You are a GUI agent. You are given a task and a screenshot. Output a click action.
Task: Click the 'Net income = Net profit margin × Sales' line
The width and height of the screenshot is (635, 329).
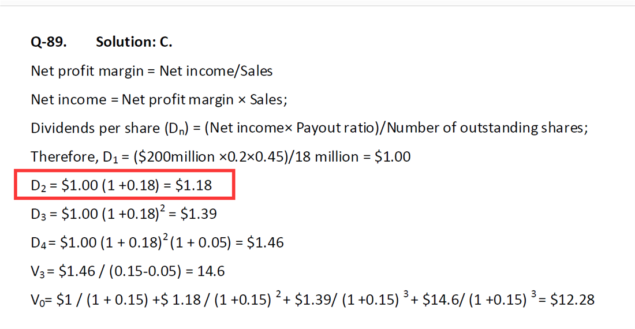coord(159,99)
